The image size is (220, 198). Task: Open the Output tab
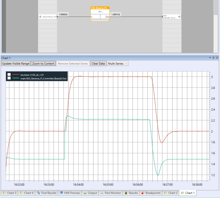(x=90, y=193)
